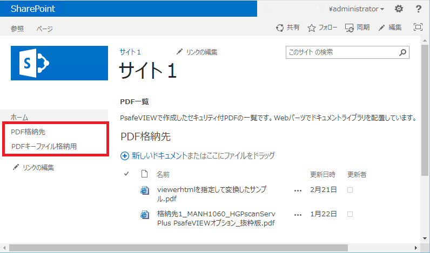Click the large サイト1 page title
Viewport: 430px width, 253px height.
click(x=148, y=70)
